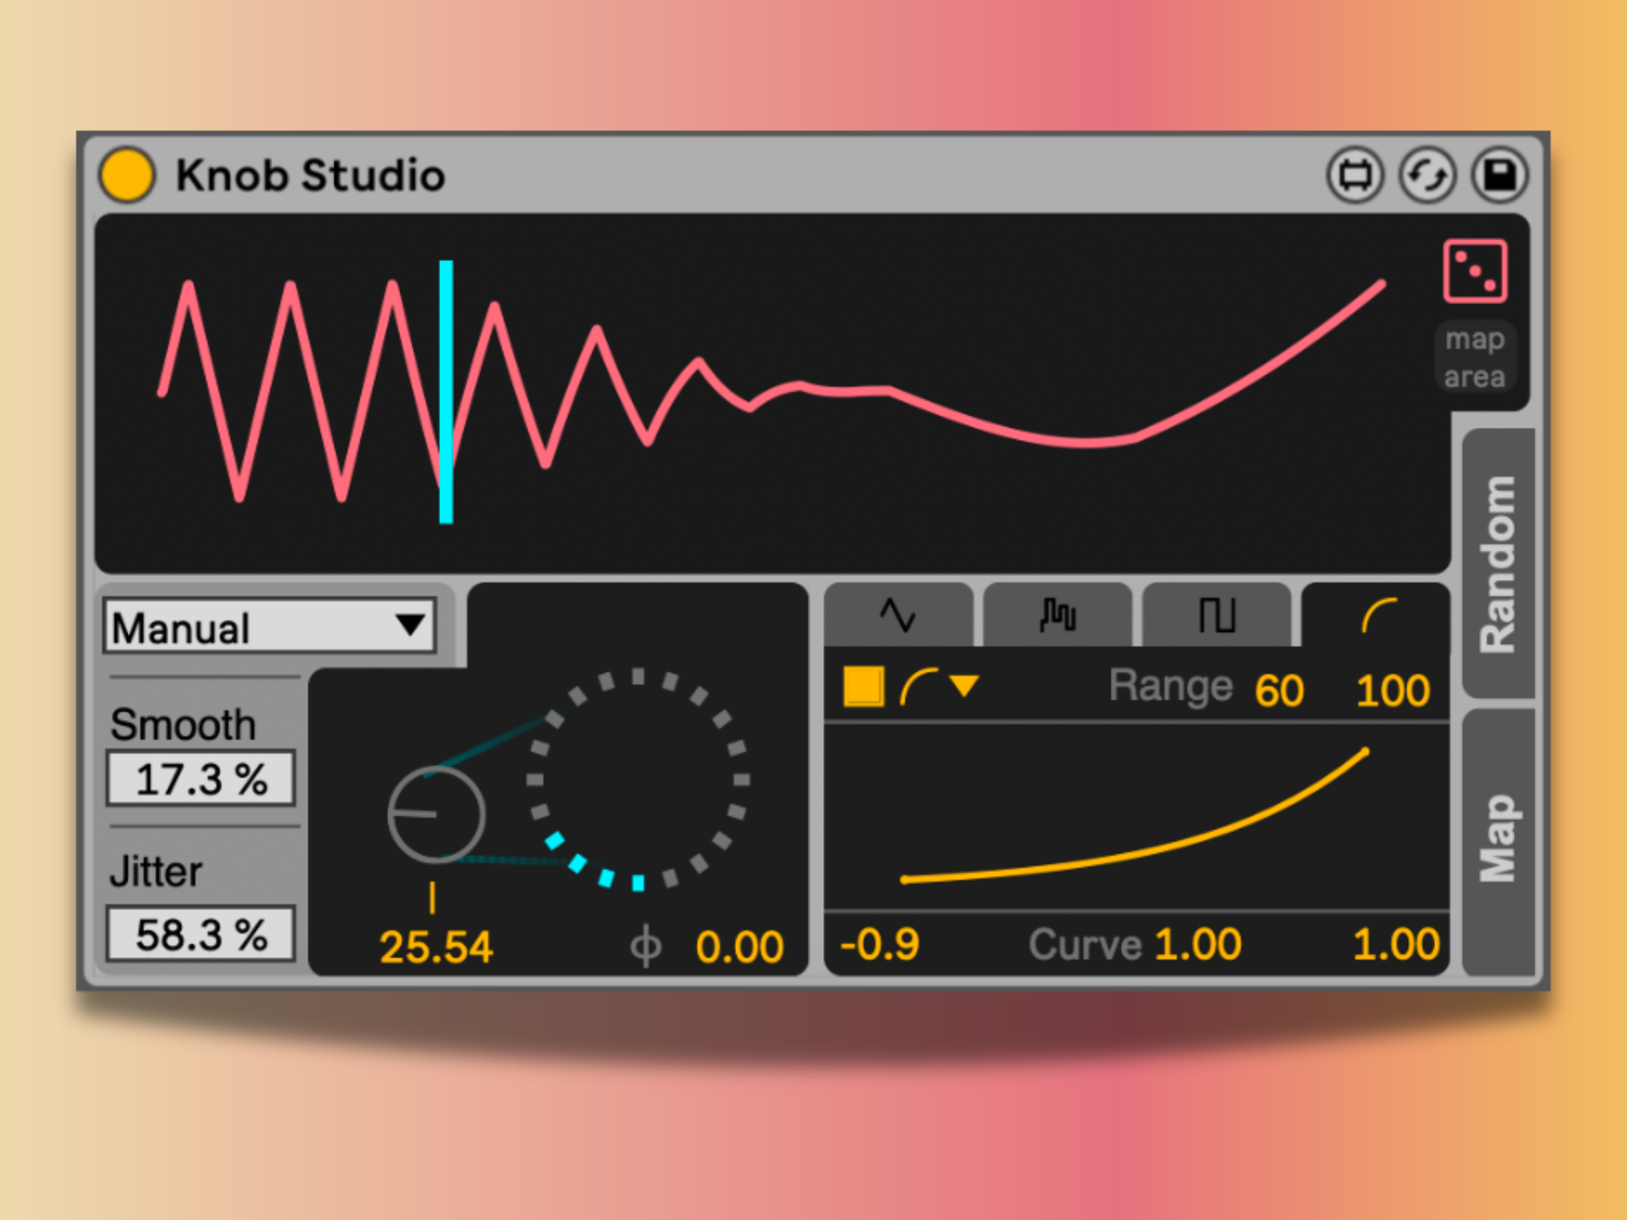Open the Manual mode dropdown

(269, 626)
